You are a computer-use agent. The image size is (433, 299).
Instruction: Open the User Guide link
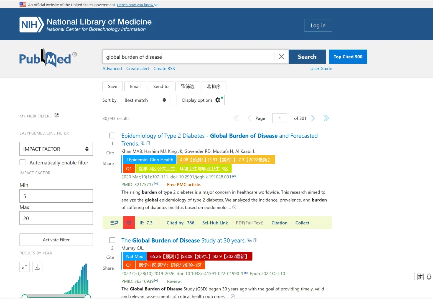321,68
